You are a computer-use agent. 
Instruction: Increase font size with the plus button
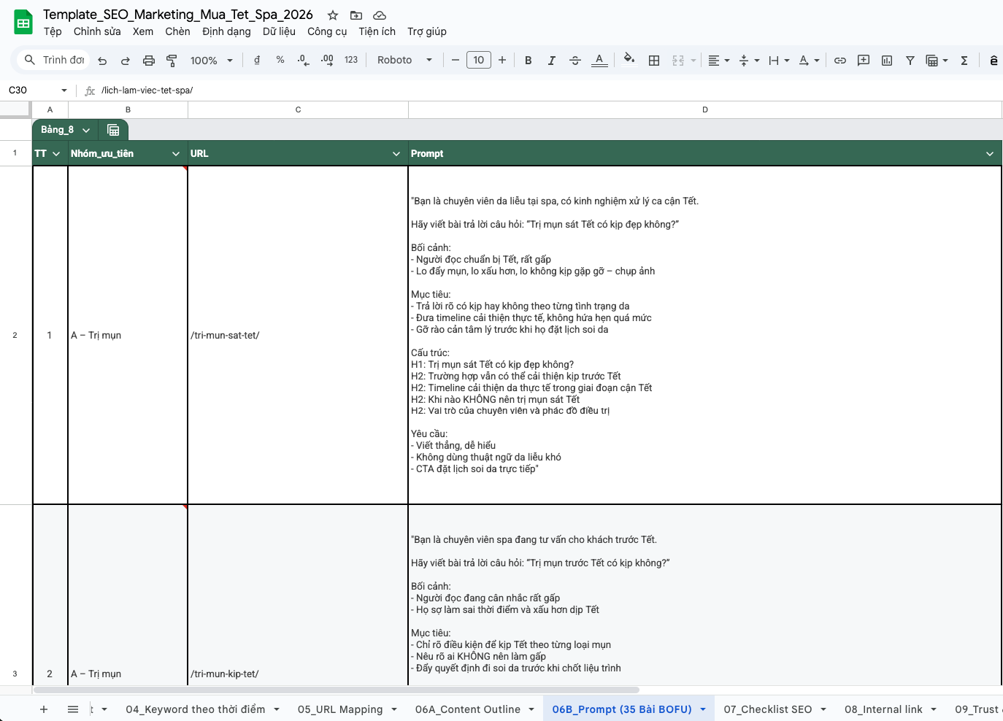pos(502,61)
